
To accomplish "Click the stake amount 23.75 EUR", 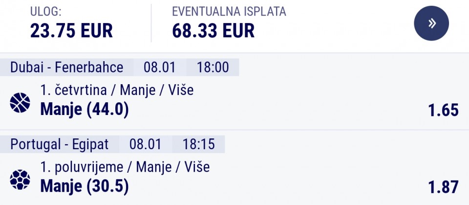I will (71, 31).
